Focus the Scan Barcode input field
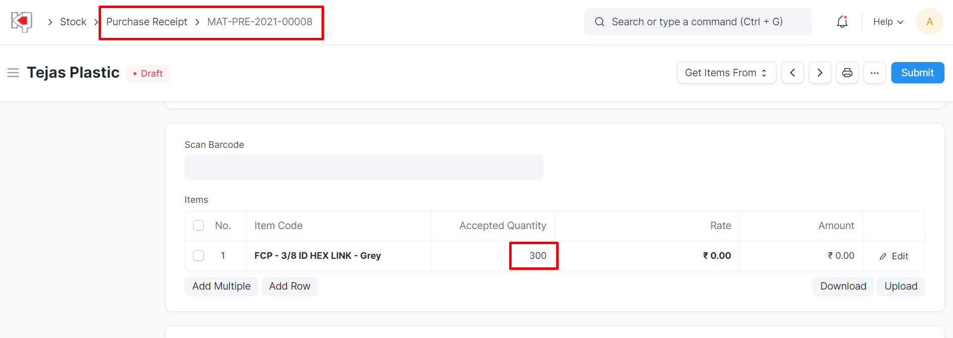 [364, 167]
